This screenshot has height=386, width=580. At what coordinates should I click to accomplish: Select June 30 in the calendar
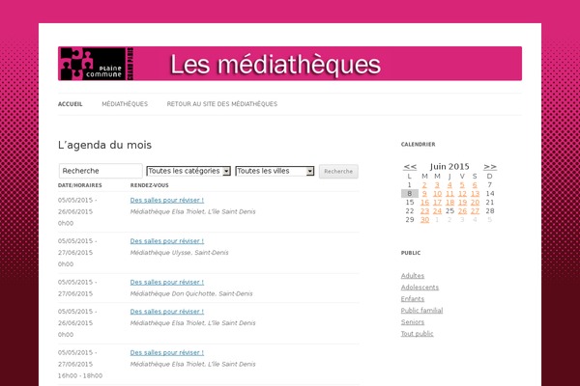pos(424,220)
